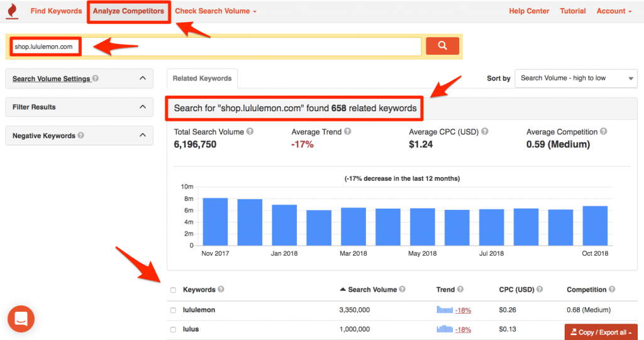The image size is (644, 340).
Task: Click the Trend column header
Action: coord(445,290)
